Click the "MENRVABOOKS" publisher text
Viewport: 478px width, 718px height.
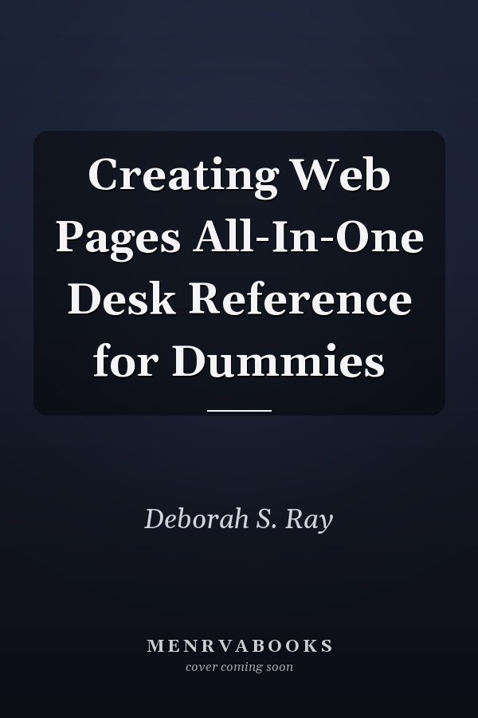(x=239, y=645)
